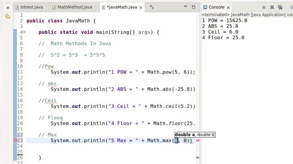Close the JavaMath.java editor tab
The image size is (293, 164).
[x=141, y=7]
